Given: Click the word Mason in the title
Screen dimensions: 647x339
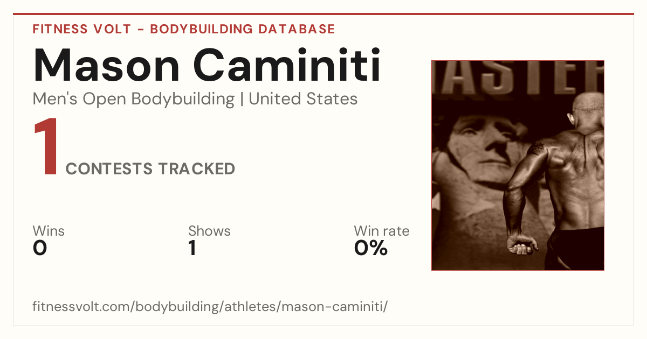Looking at the screenshot, I should [106, 65].
